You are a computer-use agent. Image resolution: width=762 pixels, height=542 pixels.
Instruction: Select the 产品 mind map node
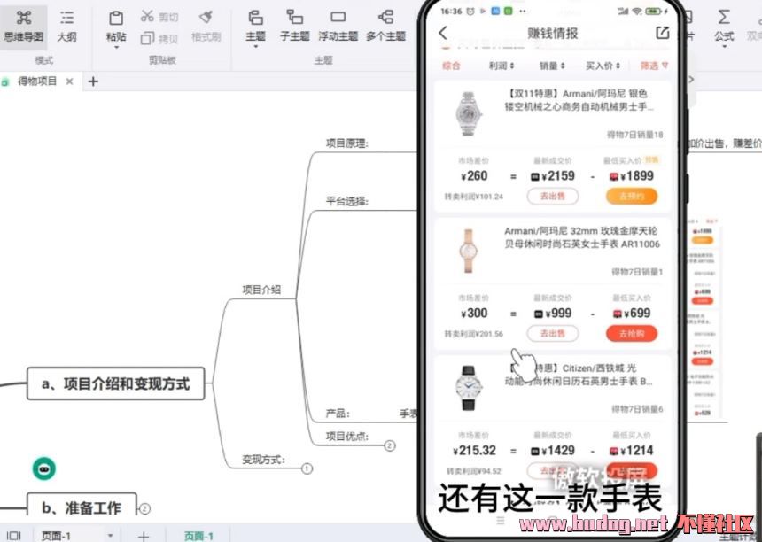(x=338, y=414)
